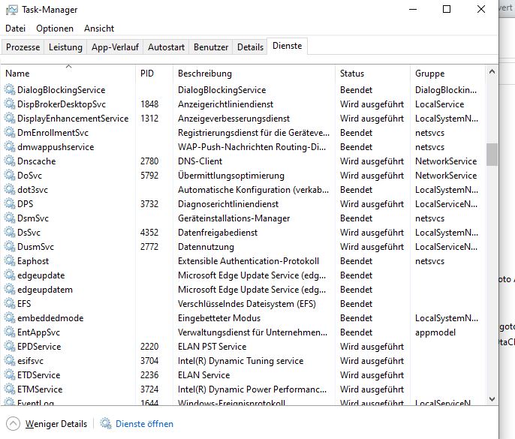Click the Datennutzung description cell
This screenshot has height=439, width=515.
(x=206, y=247)
